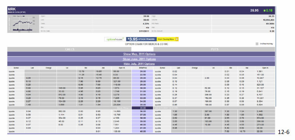The width and height of the screenshot is (295, 140).
Task: Expand Show May, 2011 Options
Action: coord(140,54)
